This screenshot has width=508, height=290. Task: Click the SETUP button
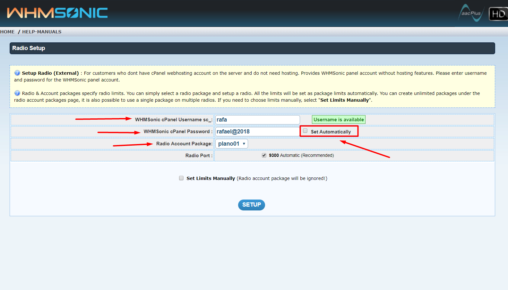click(252, 205)
